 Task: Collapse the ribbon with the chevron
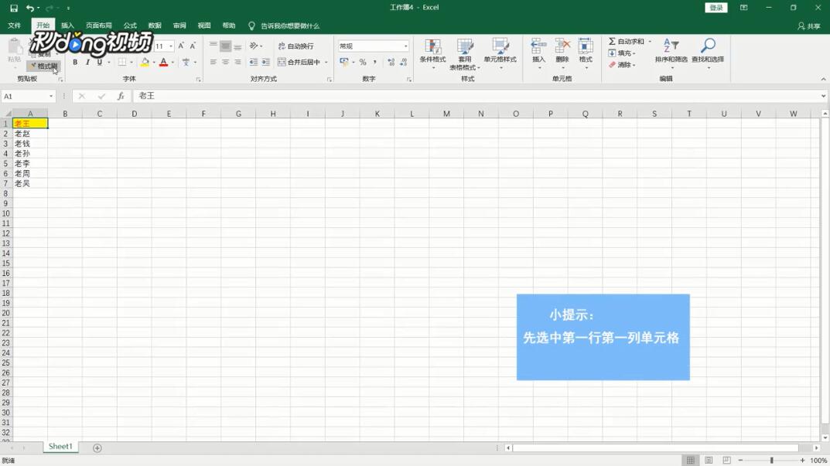pyautogui.click(x=823, y=80)
